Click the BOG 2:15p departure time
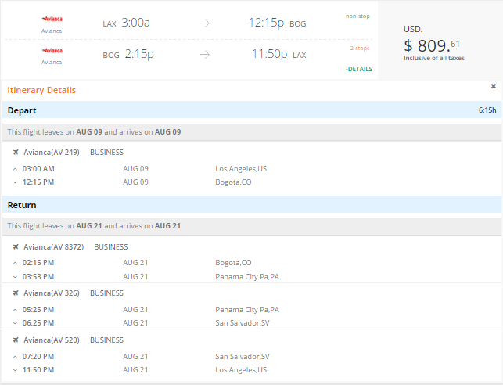 [x=128, y=54]
